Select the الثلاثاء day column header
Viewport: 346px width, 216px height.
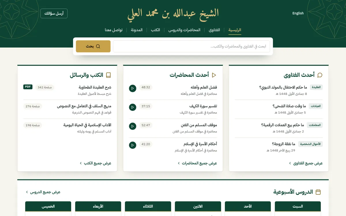[x=148, y=206]
